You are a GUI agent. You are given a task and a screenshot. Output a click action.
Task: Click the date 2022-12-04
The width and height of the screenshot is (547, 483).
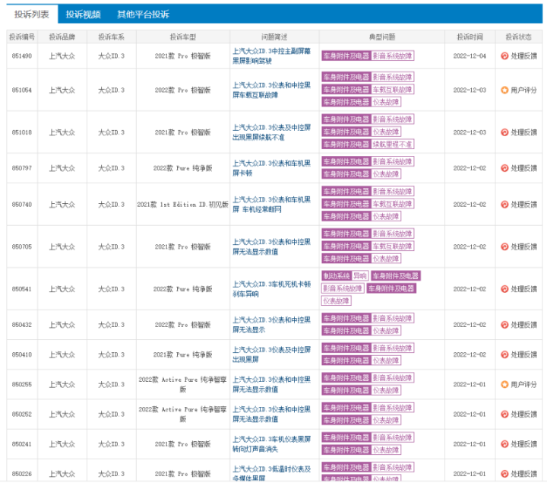tap(470, 56)
